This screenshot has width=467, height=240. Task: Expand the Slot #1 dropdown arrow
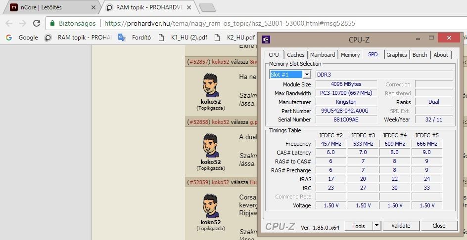pos(307,75)
